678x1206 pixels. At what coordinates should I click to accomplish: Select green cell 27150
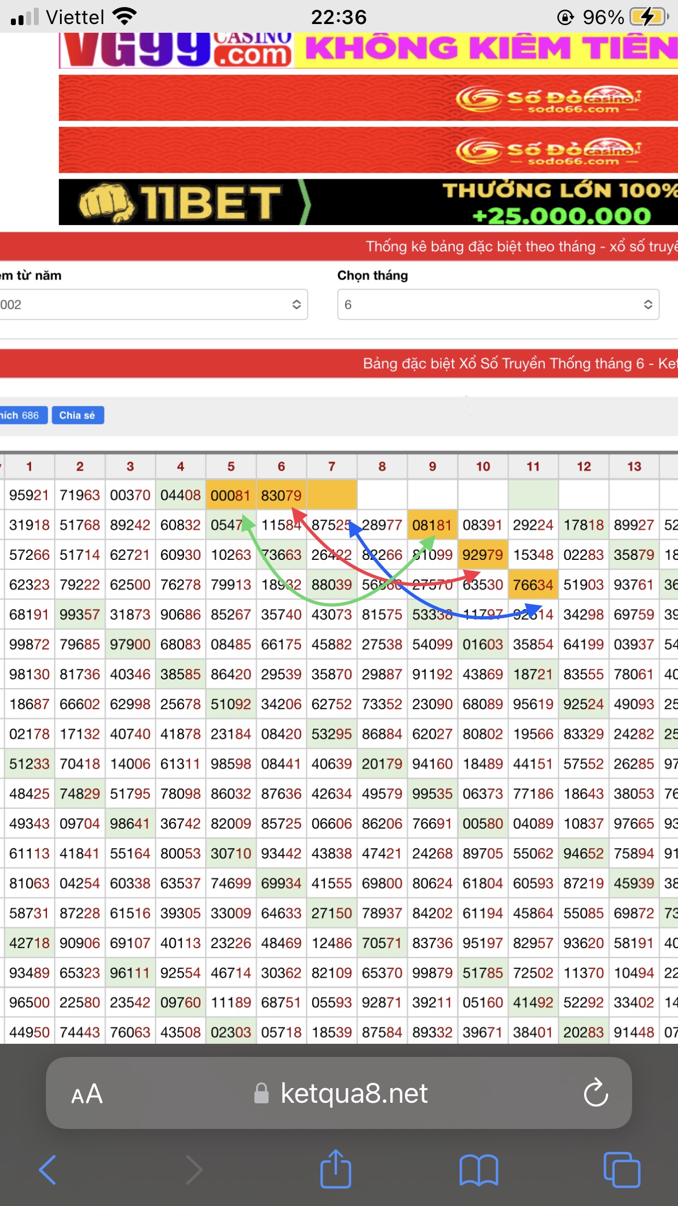pyautogui.click(x=332, y=913)
